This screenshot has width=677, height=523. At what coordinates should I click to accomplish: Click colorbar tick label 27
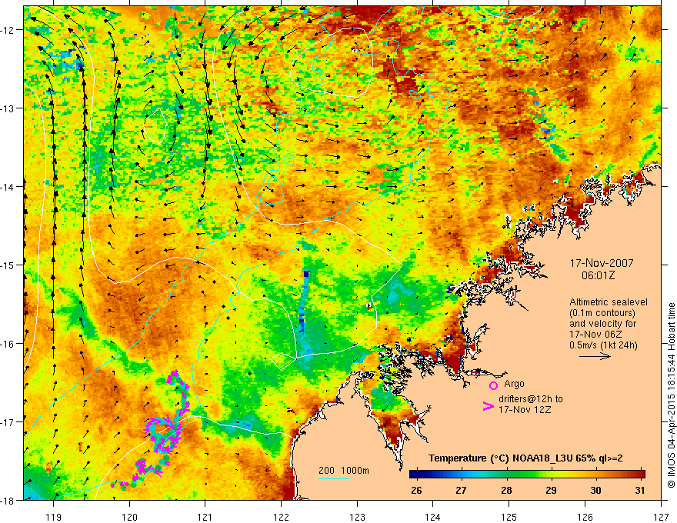[x=461, y=490]
